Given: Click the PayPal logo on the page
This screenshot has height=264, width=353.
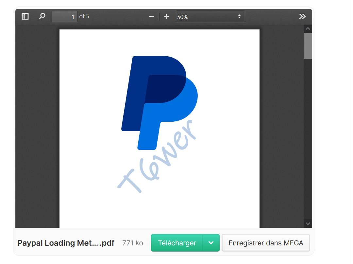Looking at the screenshot, I should [x=160, y=103].
